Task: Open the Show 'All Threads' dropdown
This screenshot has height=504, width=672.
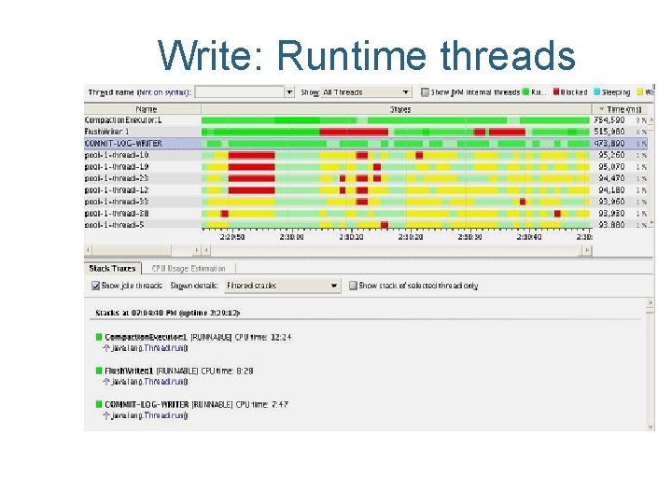Action: click(x=366, y=92)
